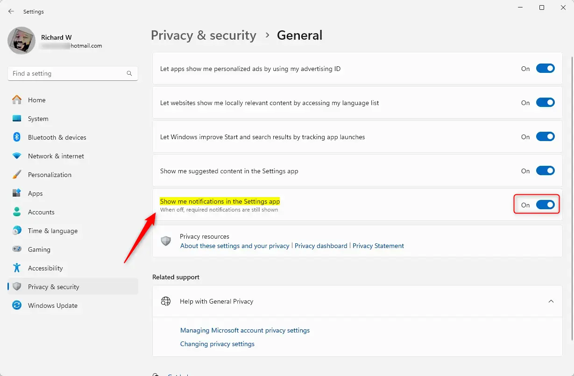Navigate to Privacy & security breadcrumb
Viewport: 574px width, 376px height.
(x=203, y=35)
